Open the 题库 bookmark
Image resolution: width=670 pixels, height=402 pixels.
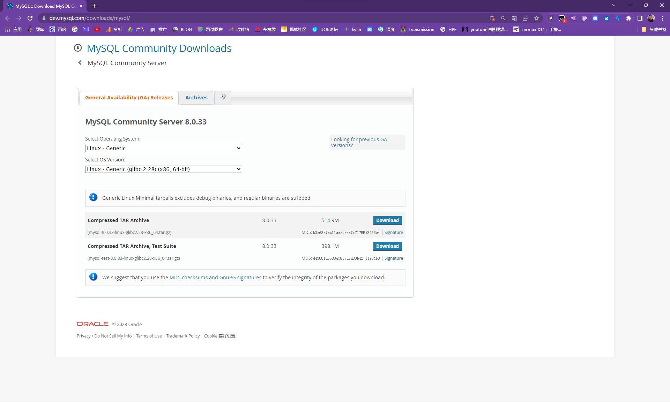pyautogui.click(x=36, y=29)
